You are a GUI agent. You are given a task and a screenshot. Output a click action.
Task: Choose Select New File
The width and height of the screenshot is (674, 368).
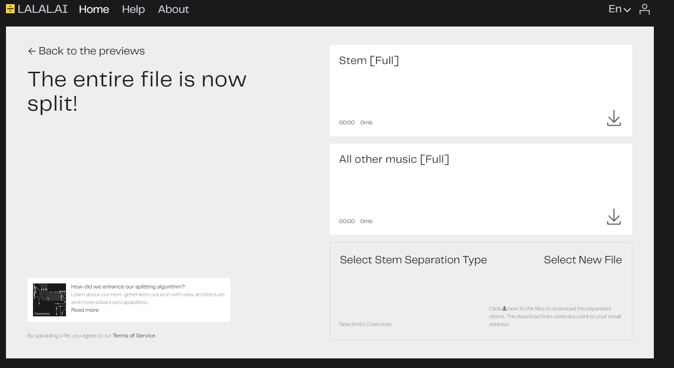pos(582,260)
